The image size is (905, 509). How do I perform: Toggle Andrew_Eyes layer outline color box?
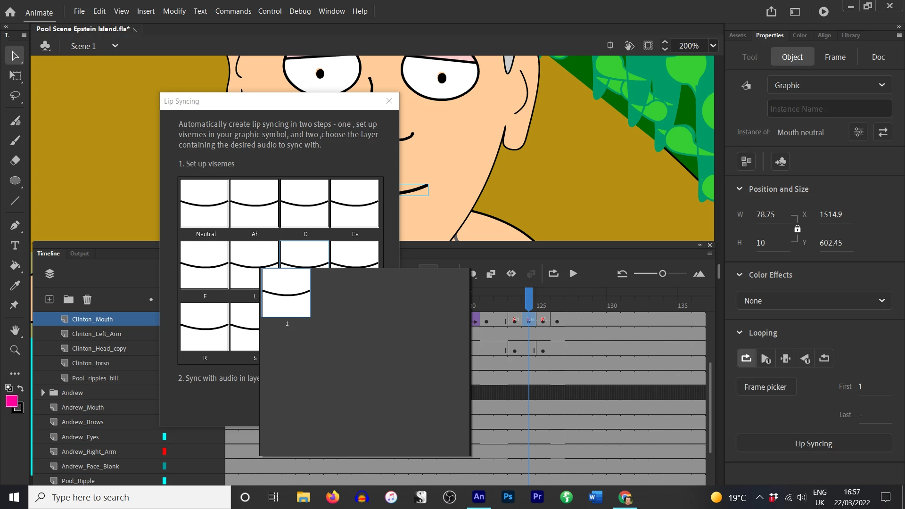(165, 437)
